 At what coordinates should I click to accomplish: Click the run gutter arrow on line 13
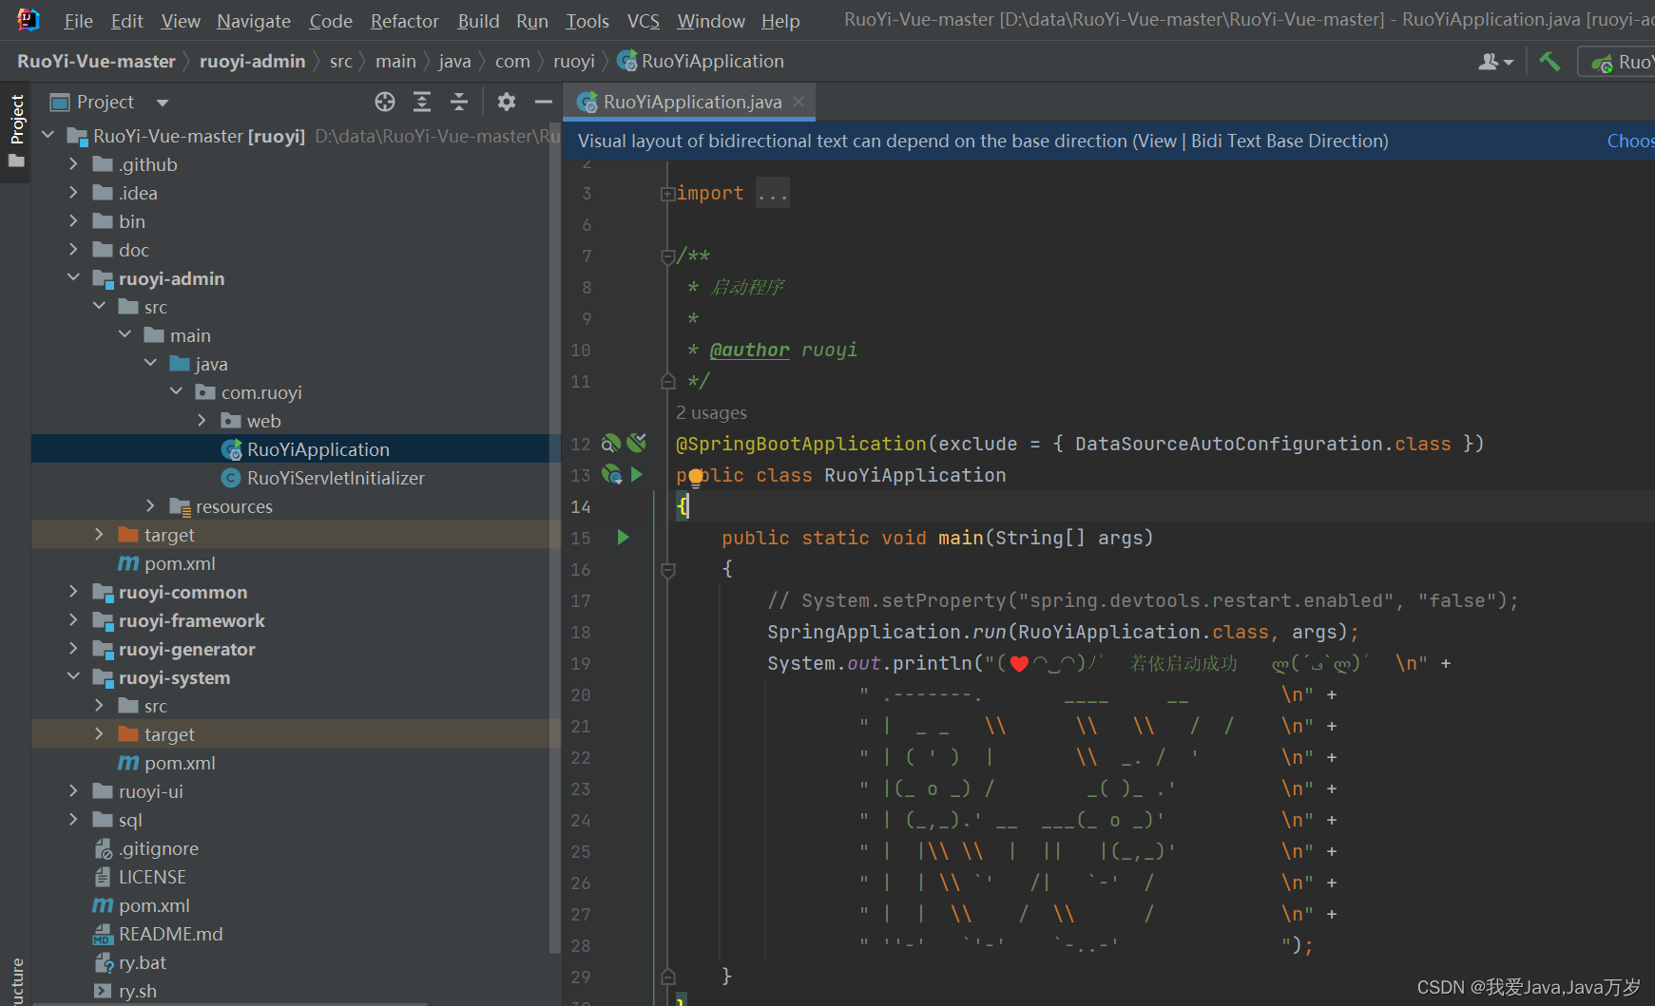click(x=637, y=474)
